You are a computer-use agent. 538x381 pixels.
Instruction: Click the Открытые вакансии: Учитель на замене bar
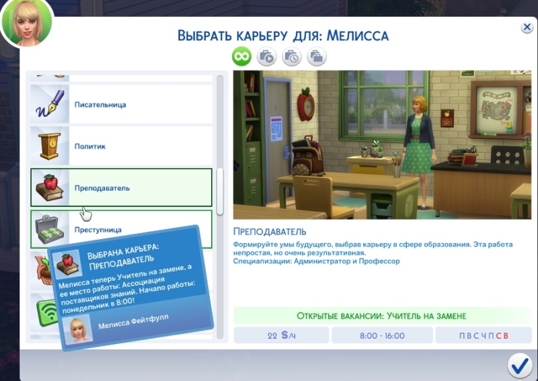pos(383,316)
